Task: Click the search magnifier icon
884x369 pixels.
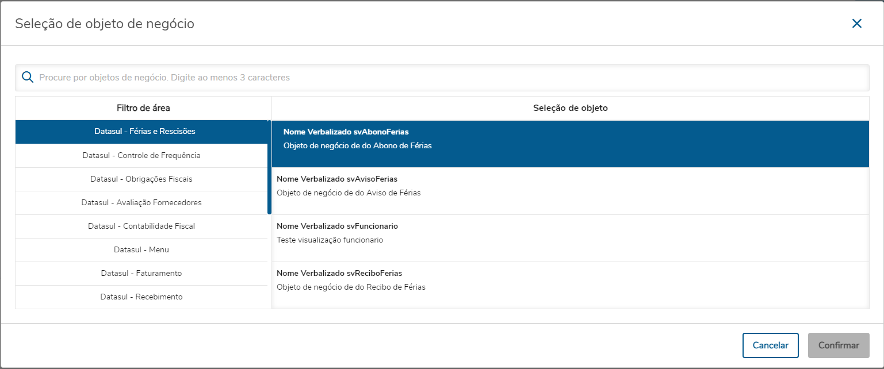Action: click(27, 78)
